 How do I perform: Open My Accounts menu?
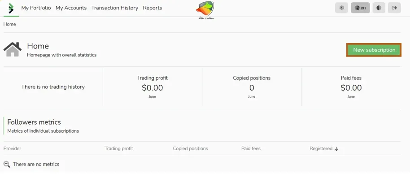click(71, 8)
